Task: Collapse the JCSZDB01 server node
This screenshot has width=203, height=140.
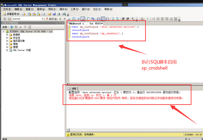Action: tap(3, 31)
